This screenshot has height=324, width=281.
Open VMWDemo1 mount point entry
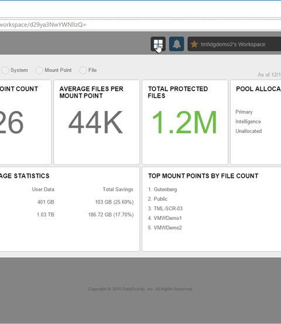(x=167, y=218)
